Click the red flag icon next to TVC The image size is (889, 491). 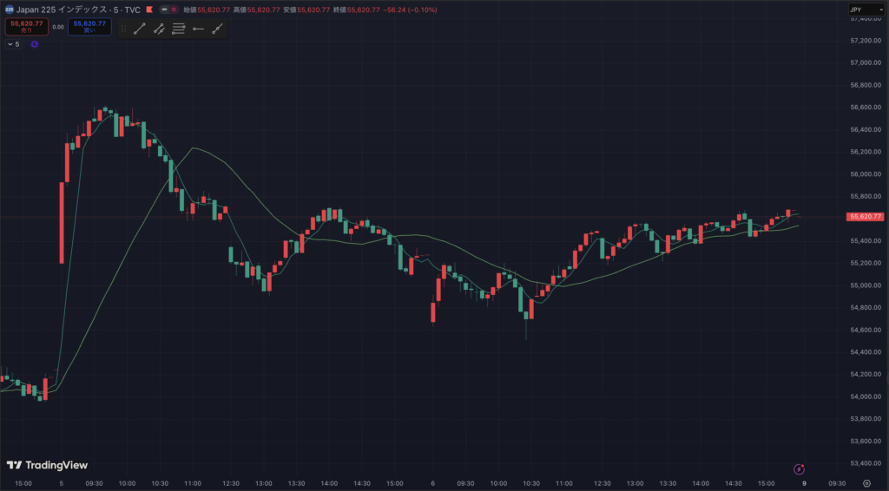tap(150, 10)
